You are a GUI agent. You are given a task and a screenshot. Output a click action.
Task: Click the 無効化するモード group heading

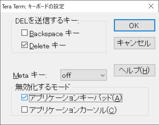43,87
